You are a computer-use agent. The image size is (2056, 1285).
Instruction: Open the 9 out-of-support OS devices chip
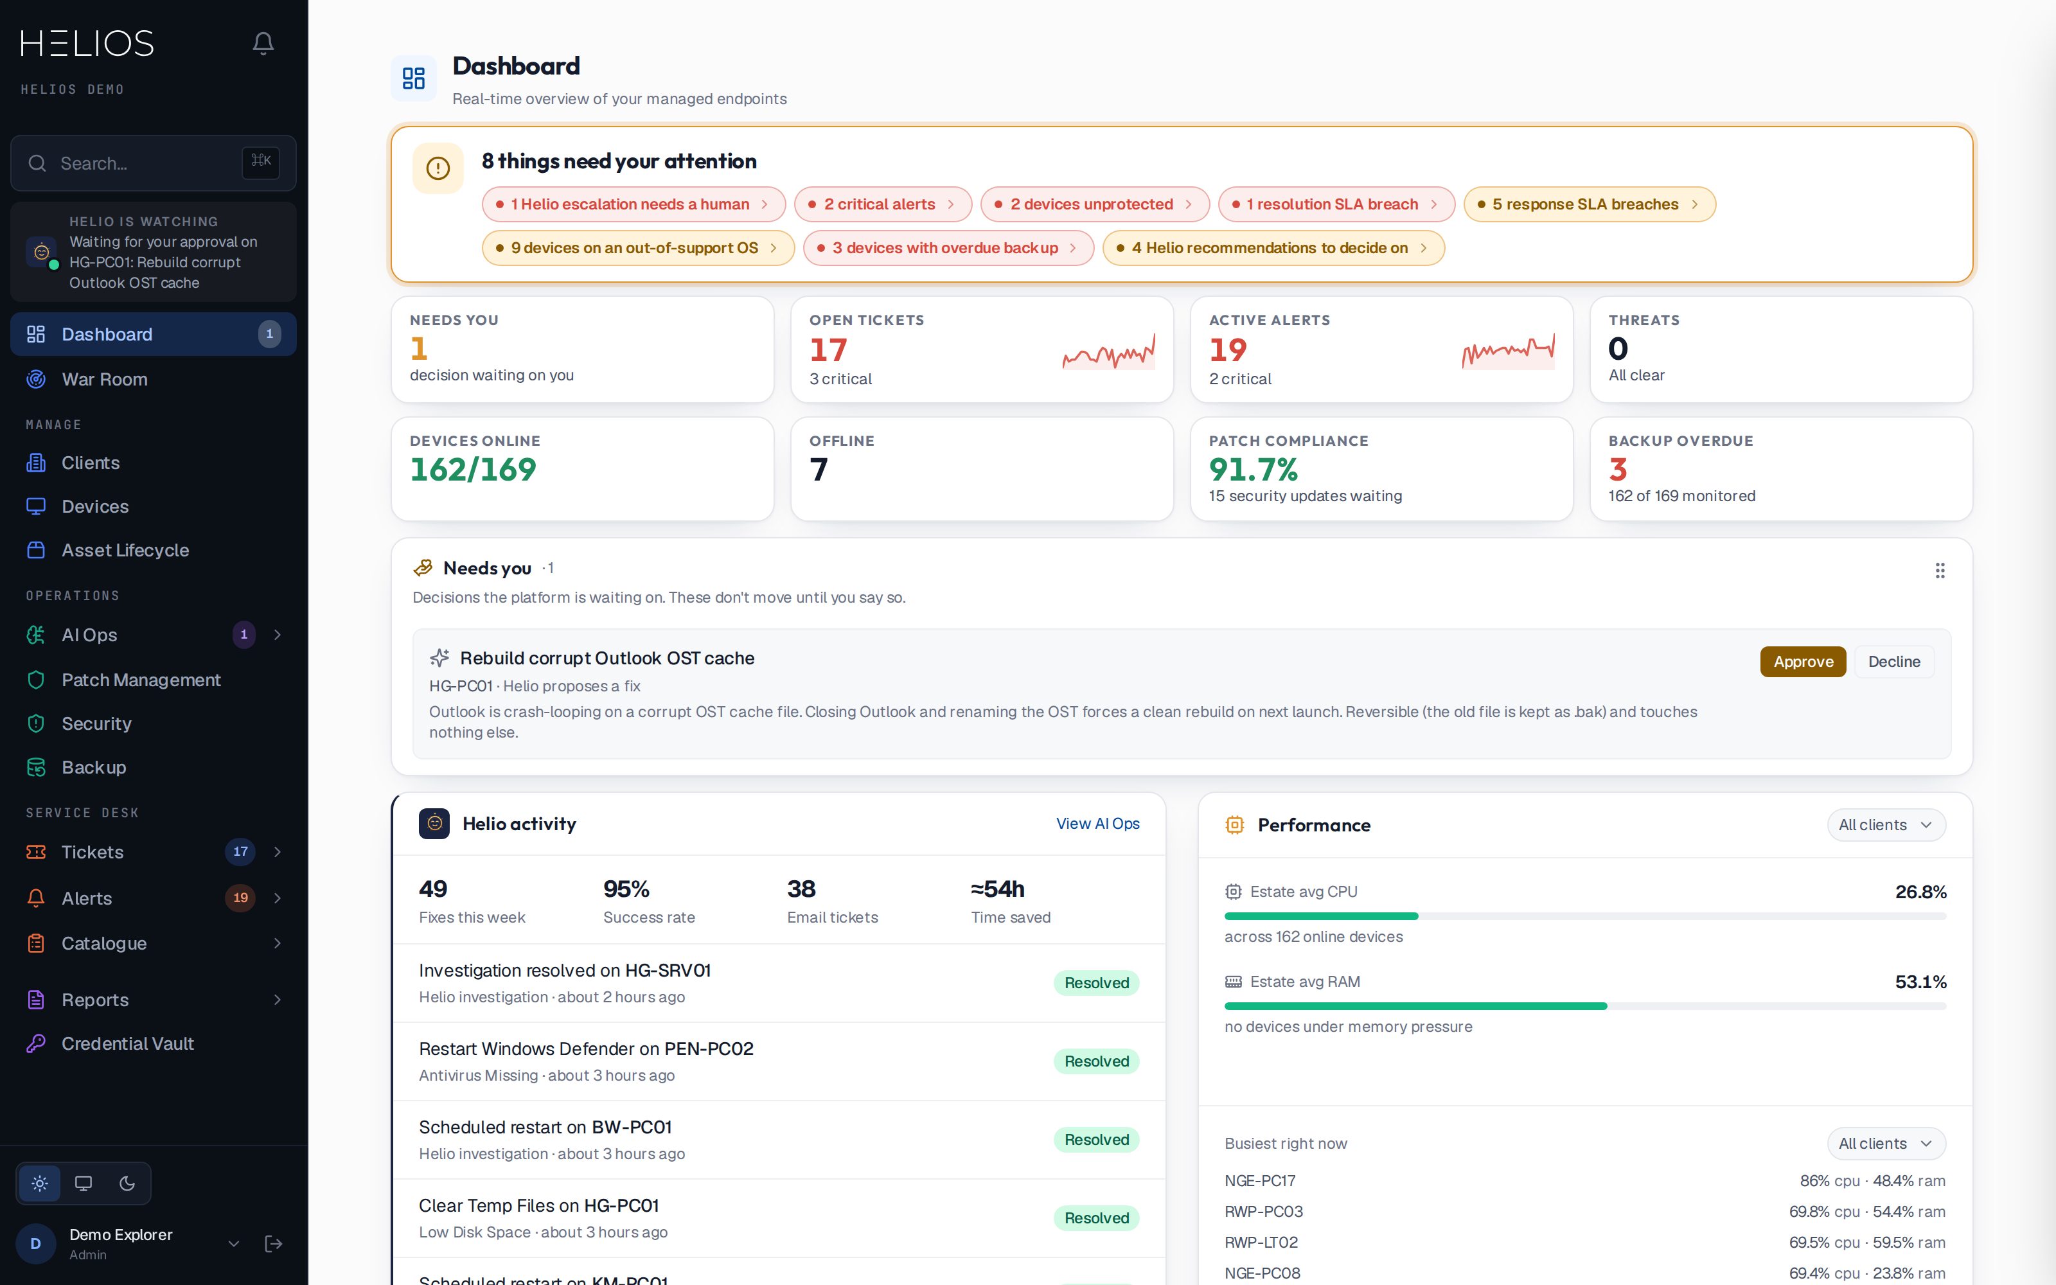pos(638,248)
